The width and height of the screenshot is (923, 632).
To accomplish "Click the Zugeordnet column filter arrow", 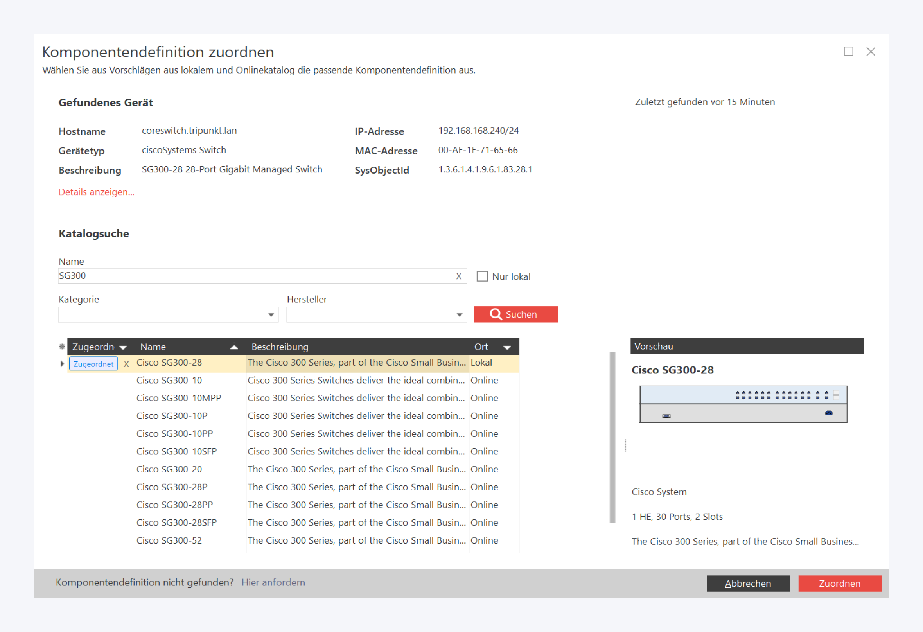I will 123,347.
